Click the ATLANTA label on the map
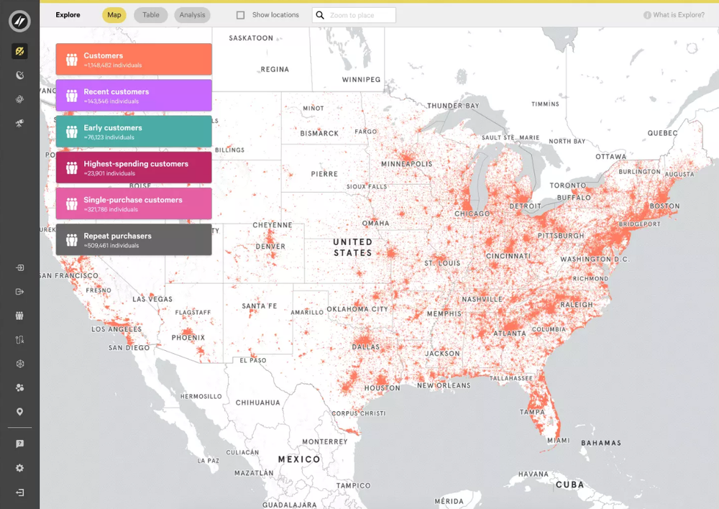 pyautogui.click(x=510, y=334)
